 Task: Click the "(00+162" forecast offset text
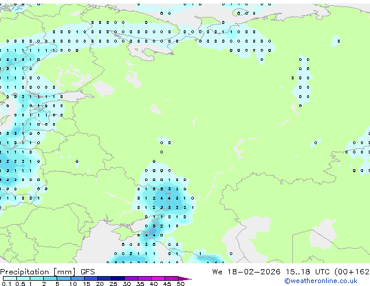tap(352, 272)
